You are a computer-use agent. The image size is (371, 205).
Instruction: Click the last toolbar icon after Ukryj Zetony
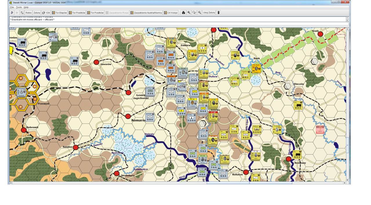coord(219,13)
